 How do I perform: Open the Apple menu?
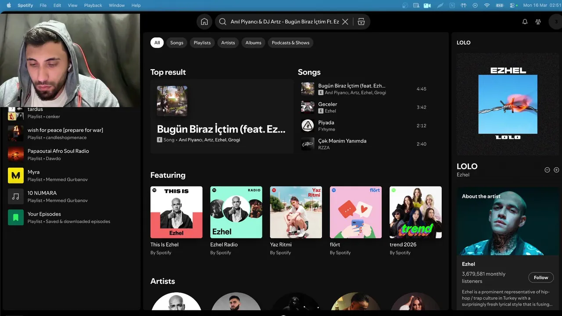pyautogui.click(x=8, y=5)
